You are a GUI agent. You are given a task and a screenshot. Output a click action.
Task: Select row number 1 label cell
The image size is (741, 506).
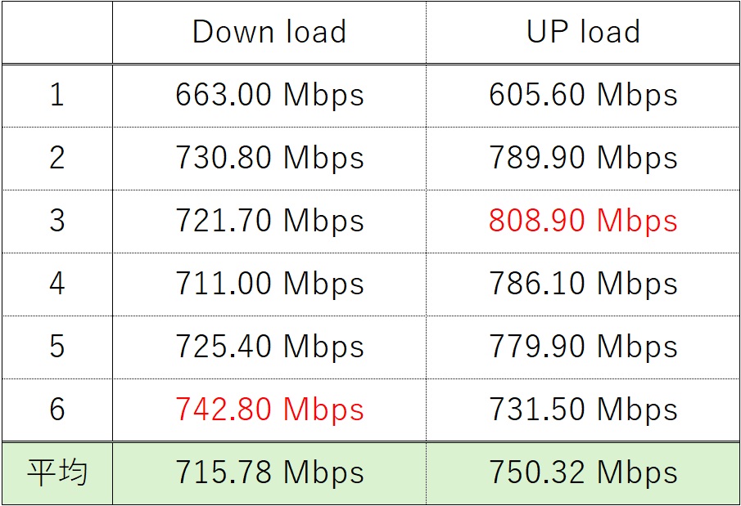[x=56, y=96]
